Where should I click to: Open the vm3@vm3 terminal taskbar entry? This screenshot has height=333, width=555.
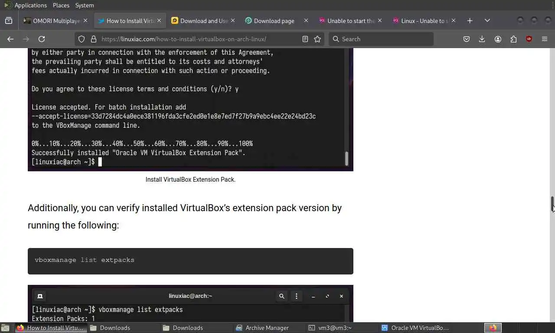pyautogui.click(x=342, y=328)
